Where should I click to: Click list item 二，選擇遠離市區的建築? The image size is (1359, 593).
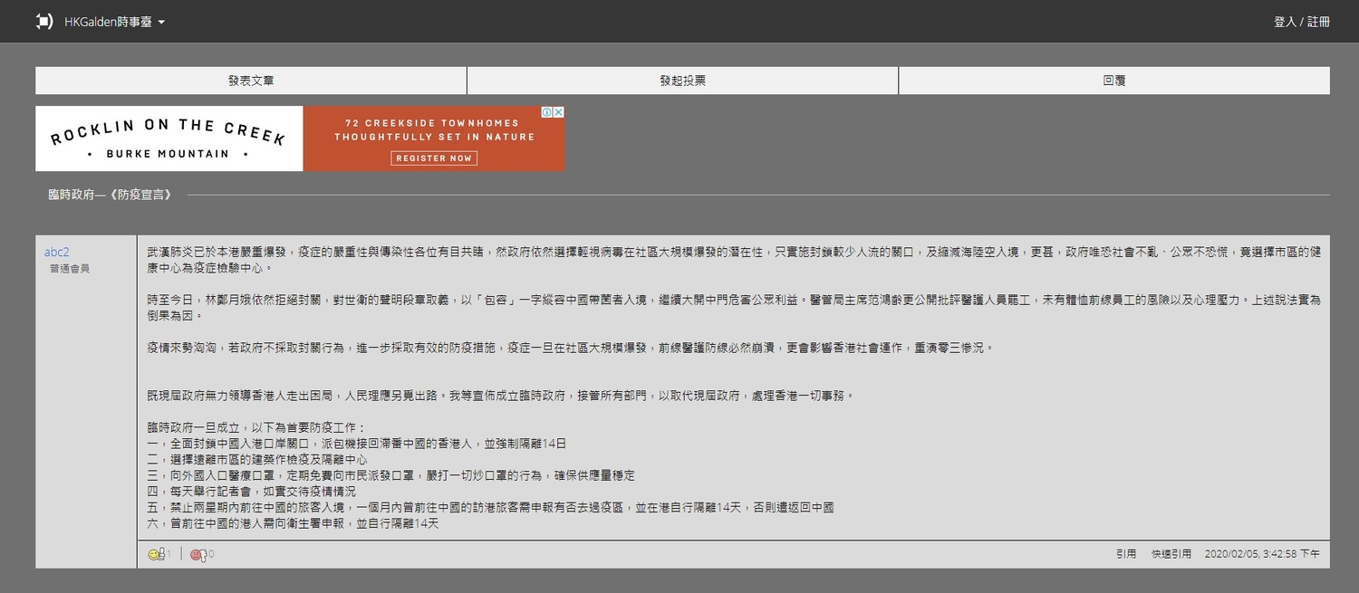pos(256,460)
